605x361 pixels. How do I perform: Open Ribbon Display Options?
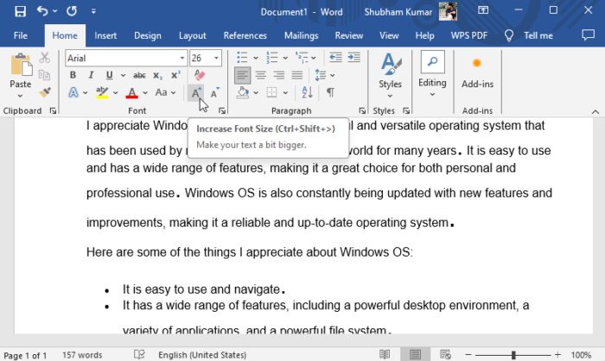pos(483,10)
